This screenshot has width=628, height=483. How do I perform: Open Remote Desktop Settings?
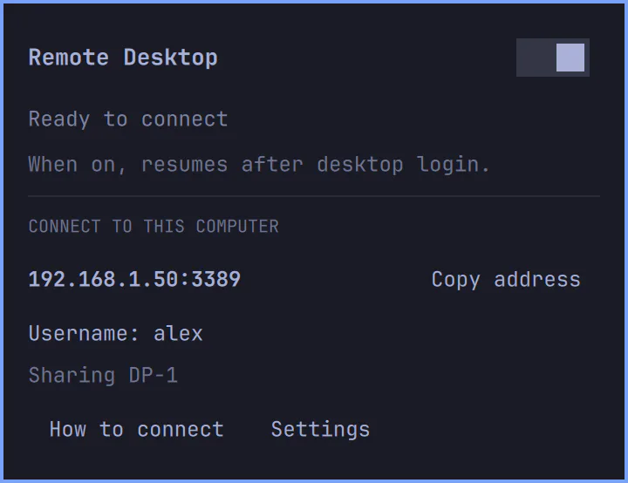point(320,429)
